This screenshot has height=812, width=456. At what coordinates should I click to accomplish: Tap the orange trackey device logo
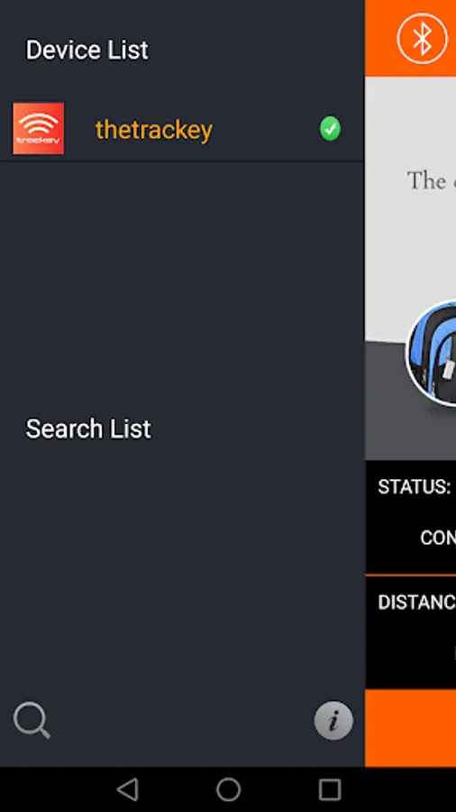(x=38, y=128)
